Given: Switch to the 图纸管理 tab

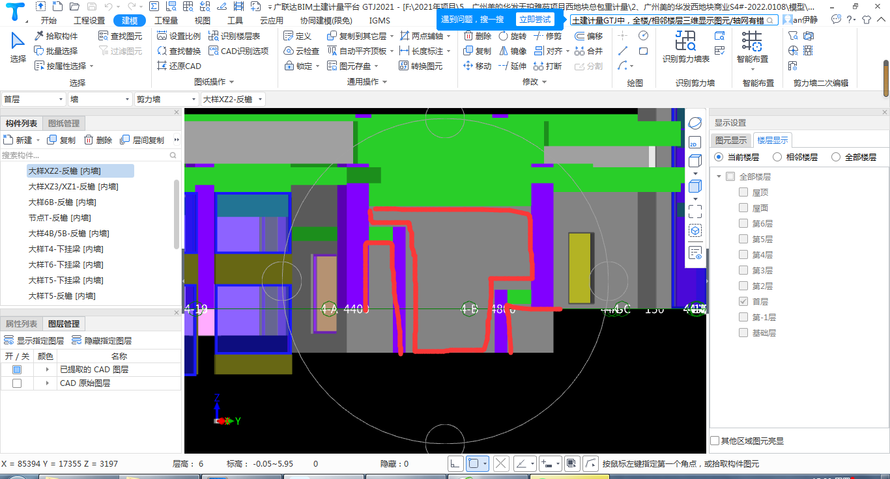Looking at the screenshot, I should click(x=64, y=123).
